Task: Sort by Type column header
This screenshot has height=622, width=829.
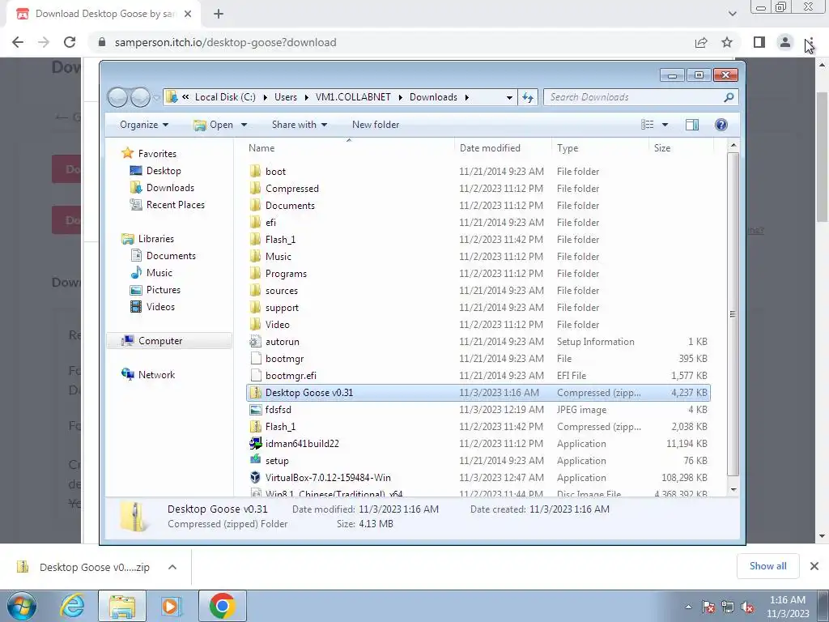Action: pos(600,148)
